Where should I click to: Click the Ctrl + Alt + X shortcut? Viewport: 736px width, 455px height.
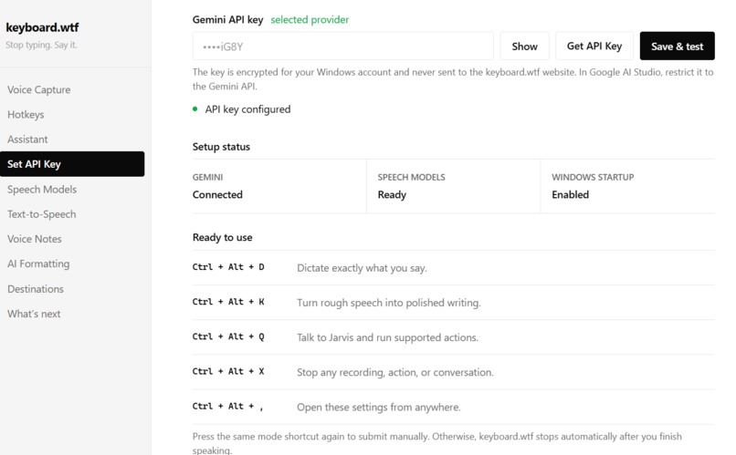coord(228,371)
